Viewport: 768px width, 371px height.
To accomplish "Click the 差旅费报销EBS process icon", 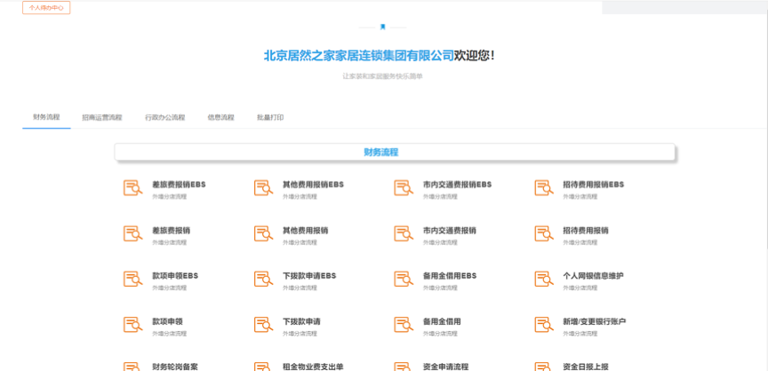I will tap(132, 188).
